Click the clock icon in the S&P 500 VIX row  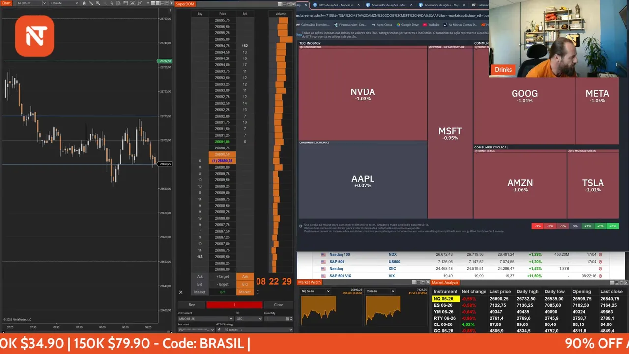[600, 276]
